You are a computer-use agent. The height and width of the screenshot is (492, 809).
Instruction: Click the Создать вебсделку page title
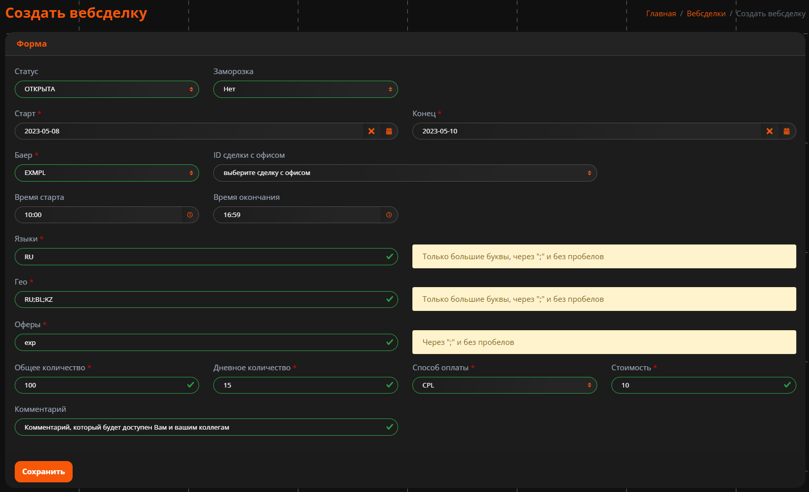pyautogui.click(x=76, y=13)
